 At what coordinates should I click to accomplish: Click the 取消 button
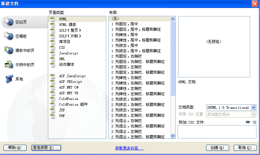click(245, 148)
